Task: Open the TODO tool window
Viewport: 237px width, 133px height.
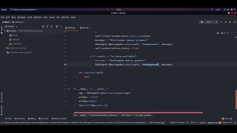Action: (8, 119)
